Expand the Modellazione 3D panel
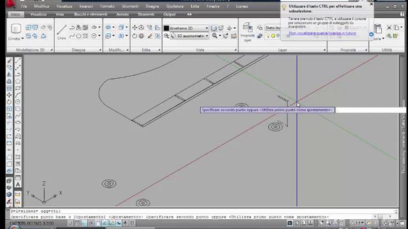The image size is (408, 229). (52, 50)
